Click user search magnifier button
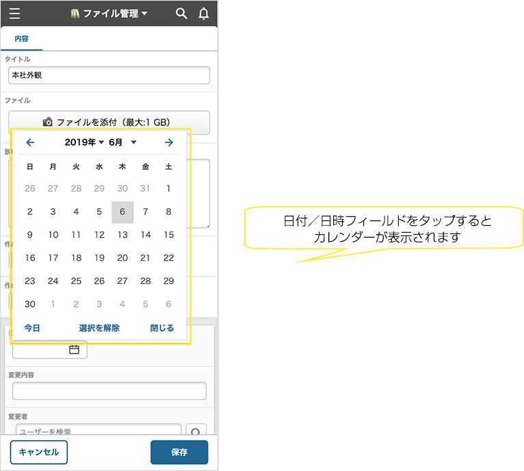 point(196,432)
